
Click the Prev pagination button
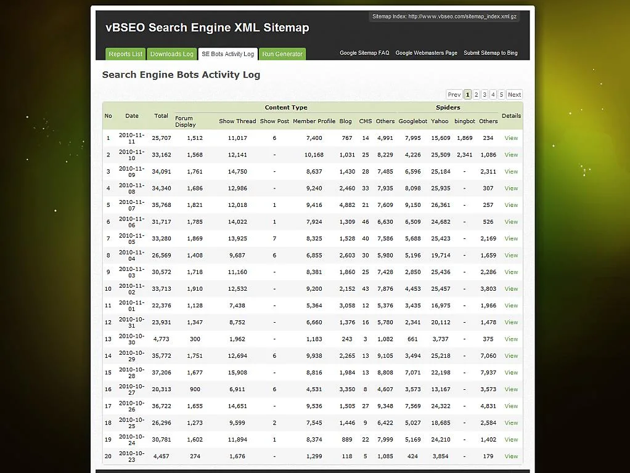454,95
